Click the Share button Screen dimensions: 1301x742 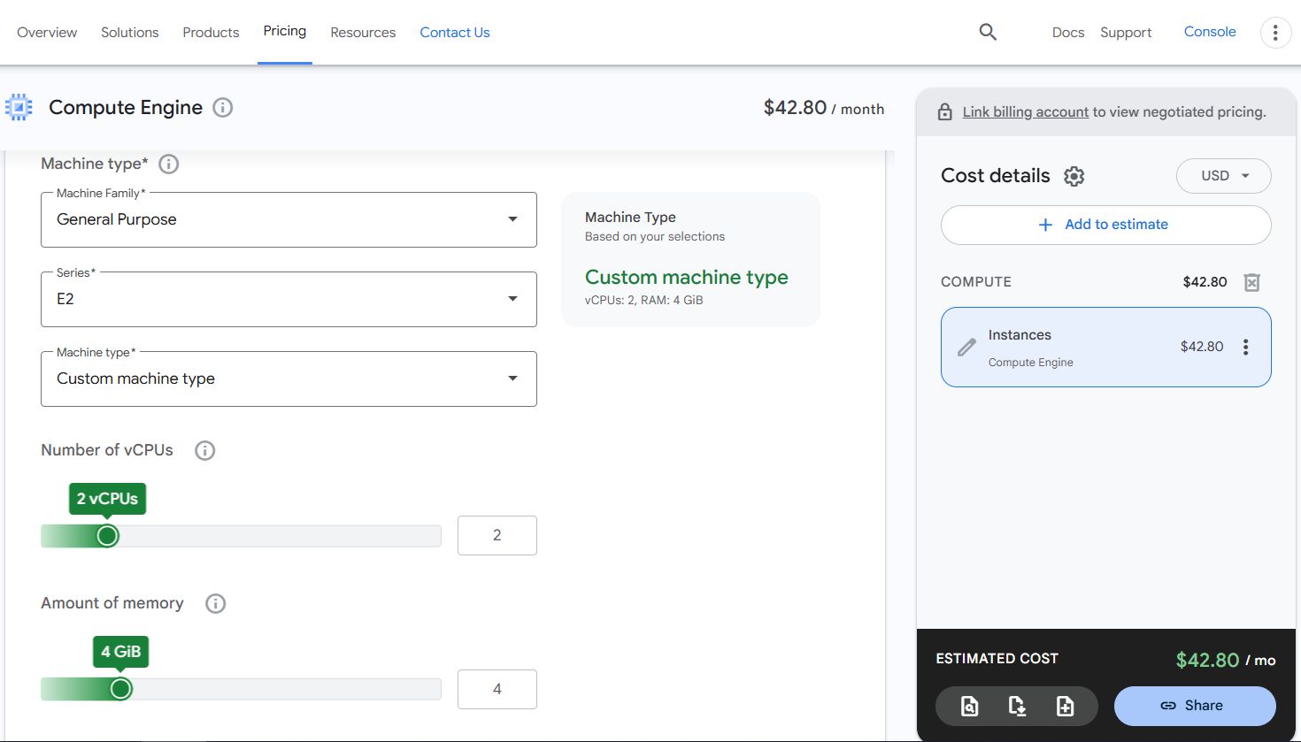coord(1194,706)
